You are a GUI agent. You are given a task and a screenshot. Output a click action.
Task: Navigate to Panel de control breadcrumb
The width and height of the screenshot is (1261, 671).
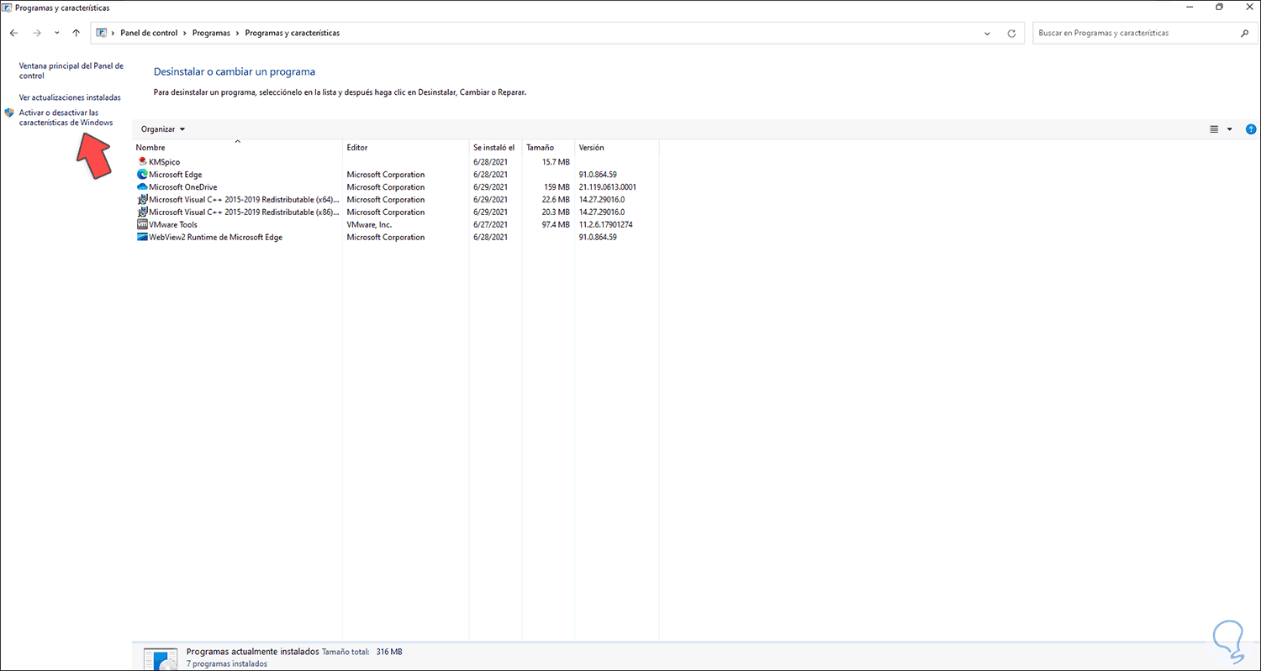click(x=149, y=34)
